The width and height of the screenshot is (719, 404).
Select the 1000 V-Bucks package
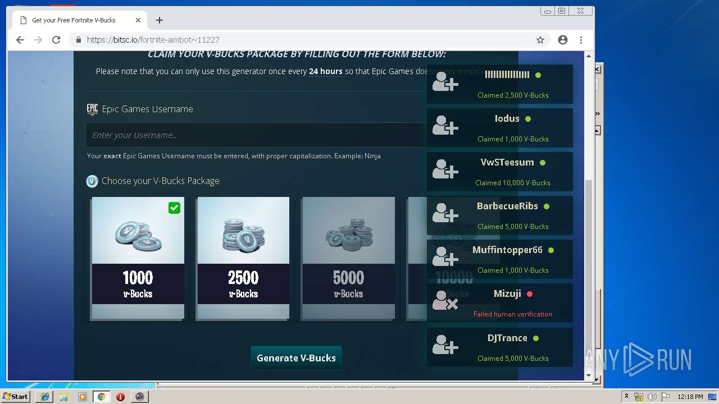138,258
